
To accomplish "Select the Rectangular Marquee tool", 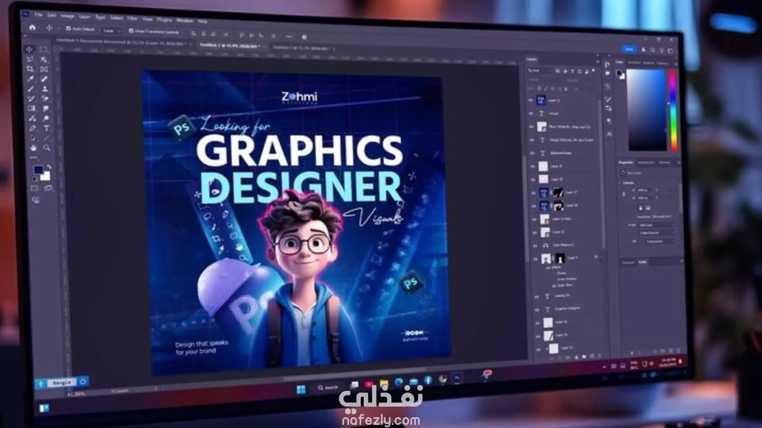I will [43, 50].
